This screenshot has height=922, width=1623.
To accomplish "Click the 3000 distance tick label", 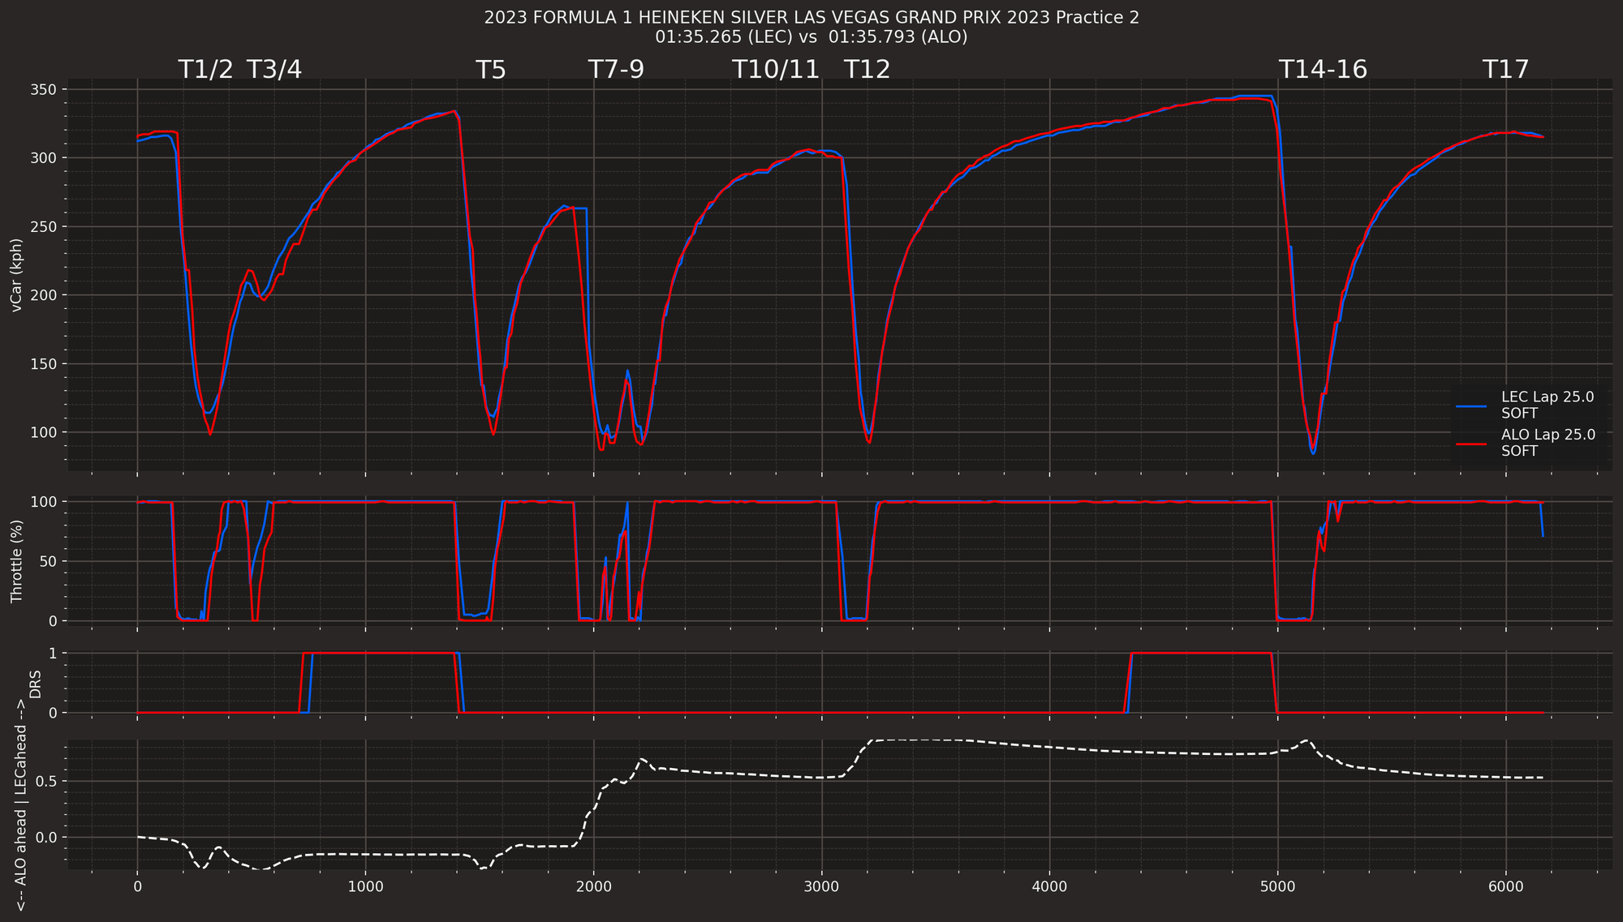I will (x=822, y=888).
